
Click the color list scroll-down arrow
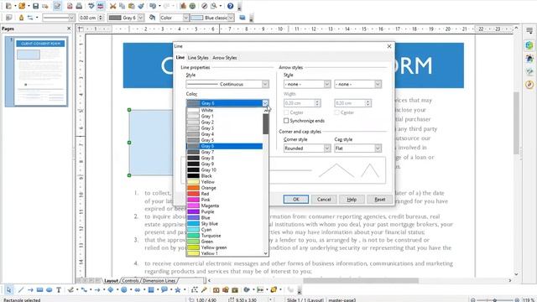click(266, 253)
